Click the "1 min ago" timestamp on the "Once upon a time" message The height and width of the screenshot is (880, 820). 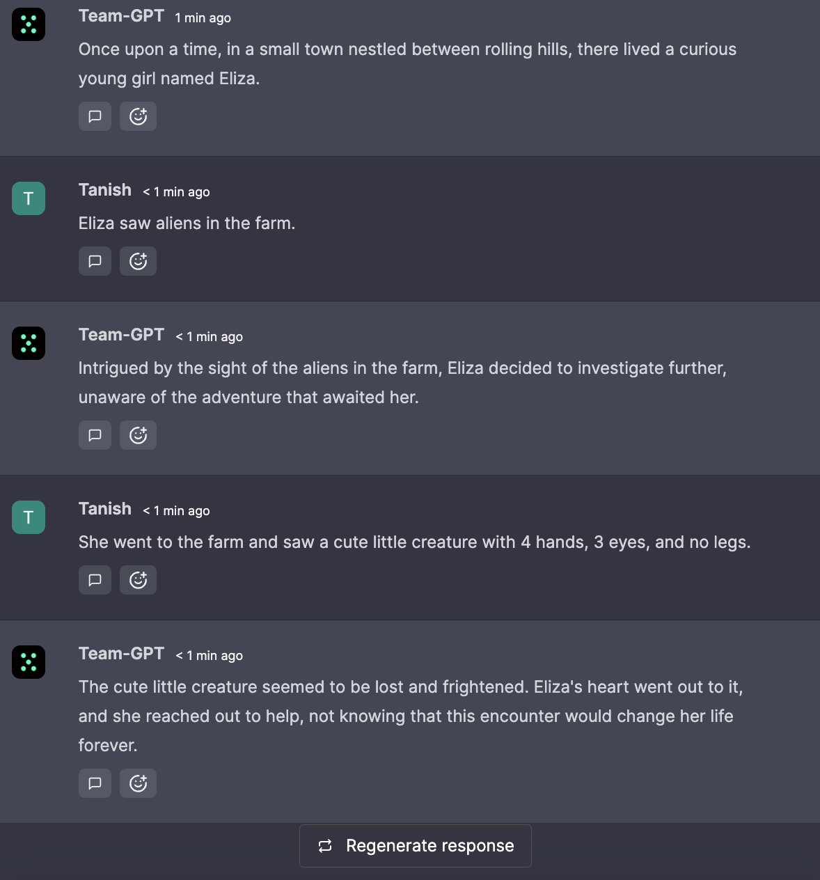tap(203, 18)
